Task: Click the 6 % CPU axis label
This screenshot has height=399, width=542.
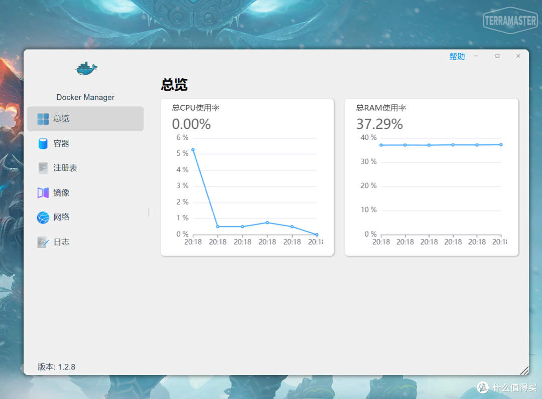Action: point(182,137)
